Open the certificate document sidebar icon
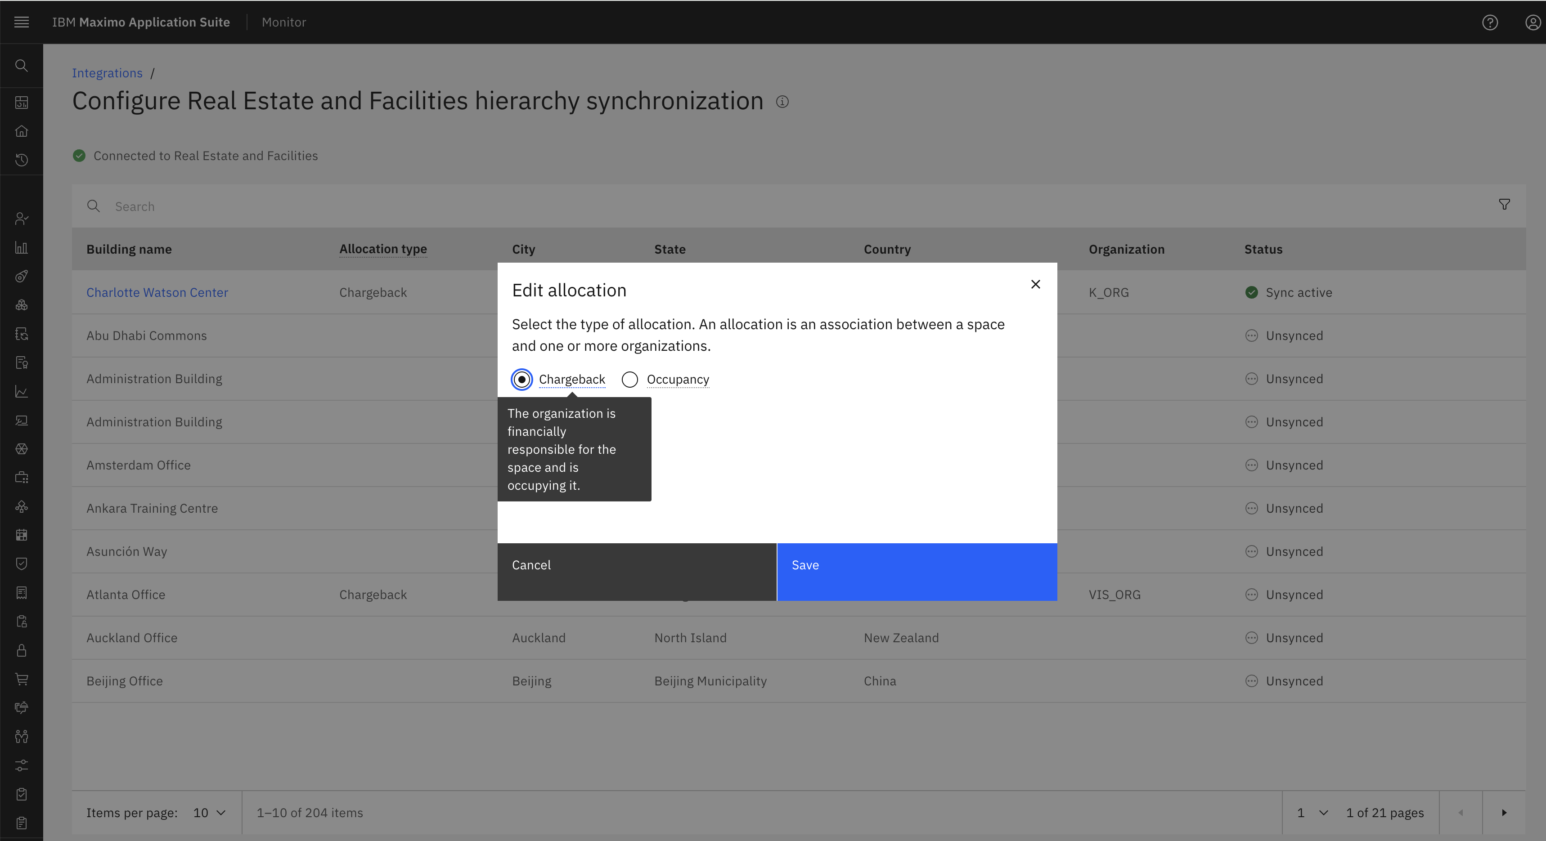 tap(22, 362)
